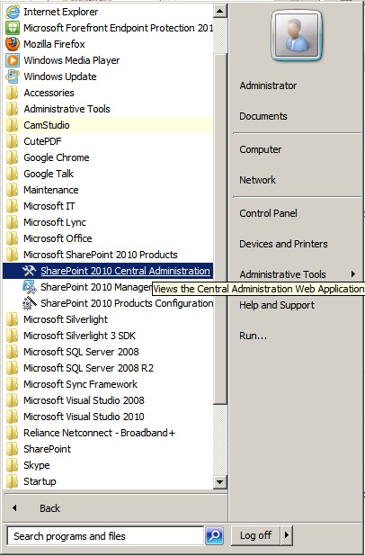Click the Administrator user picture
Viewport: 365px width, 556px height.
tap(297, 36)
